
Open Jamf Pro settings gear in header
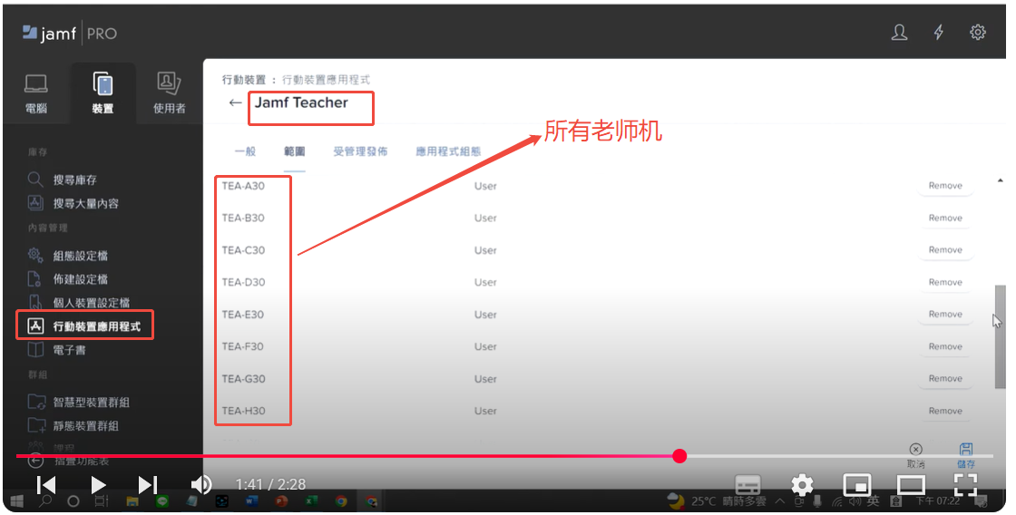click(x=978, y=33)
